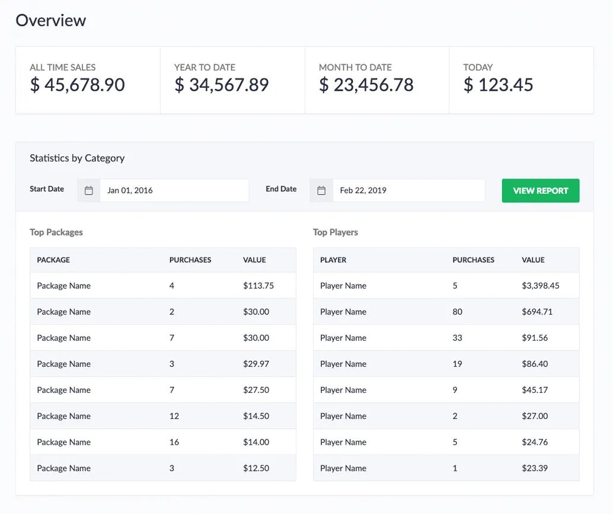Open the End Date input field
The height and width of the screenshot is (514, 613).
[x=408, y=191]
